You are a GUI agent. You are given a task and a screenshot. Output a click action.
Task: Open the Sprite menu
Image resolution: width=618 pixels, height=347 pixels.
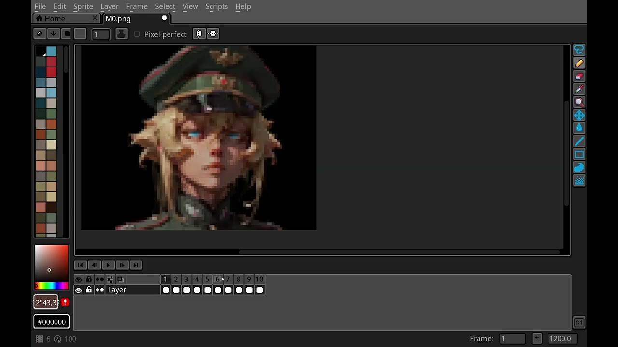pyautogui.click(x=83, y=6)
